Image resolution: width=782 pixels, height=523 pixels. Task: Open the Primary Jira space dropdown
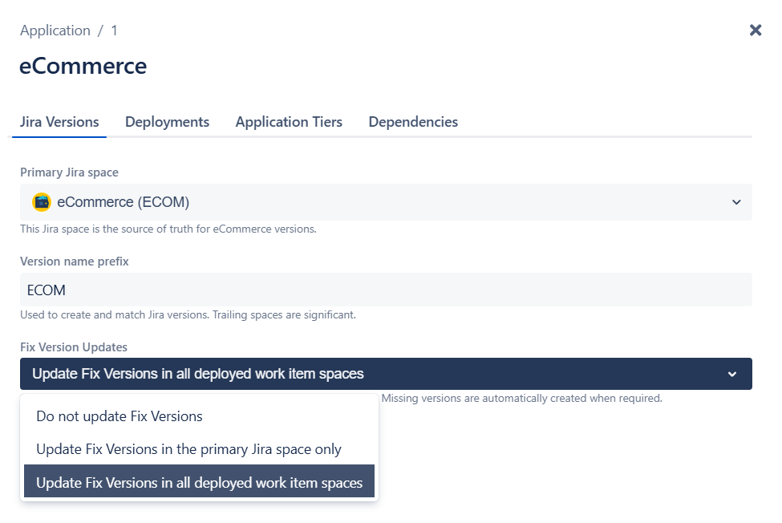tap(386, 202)
